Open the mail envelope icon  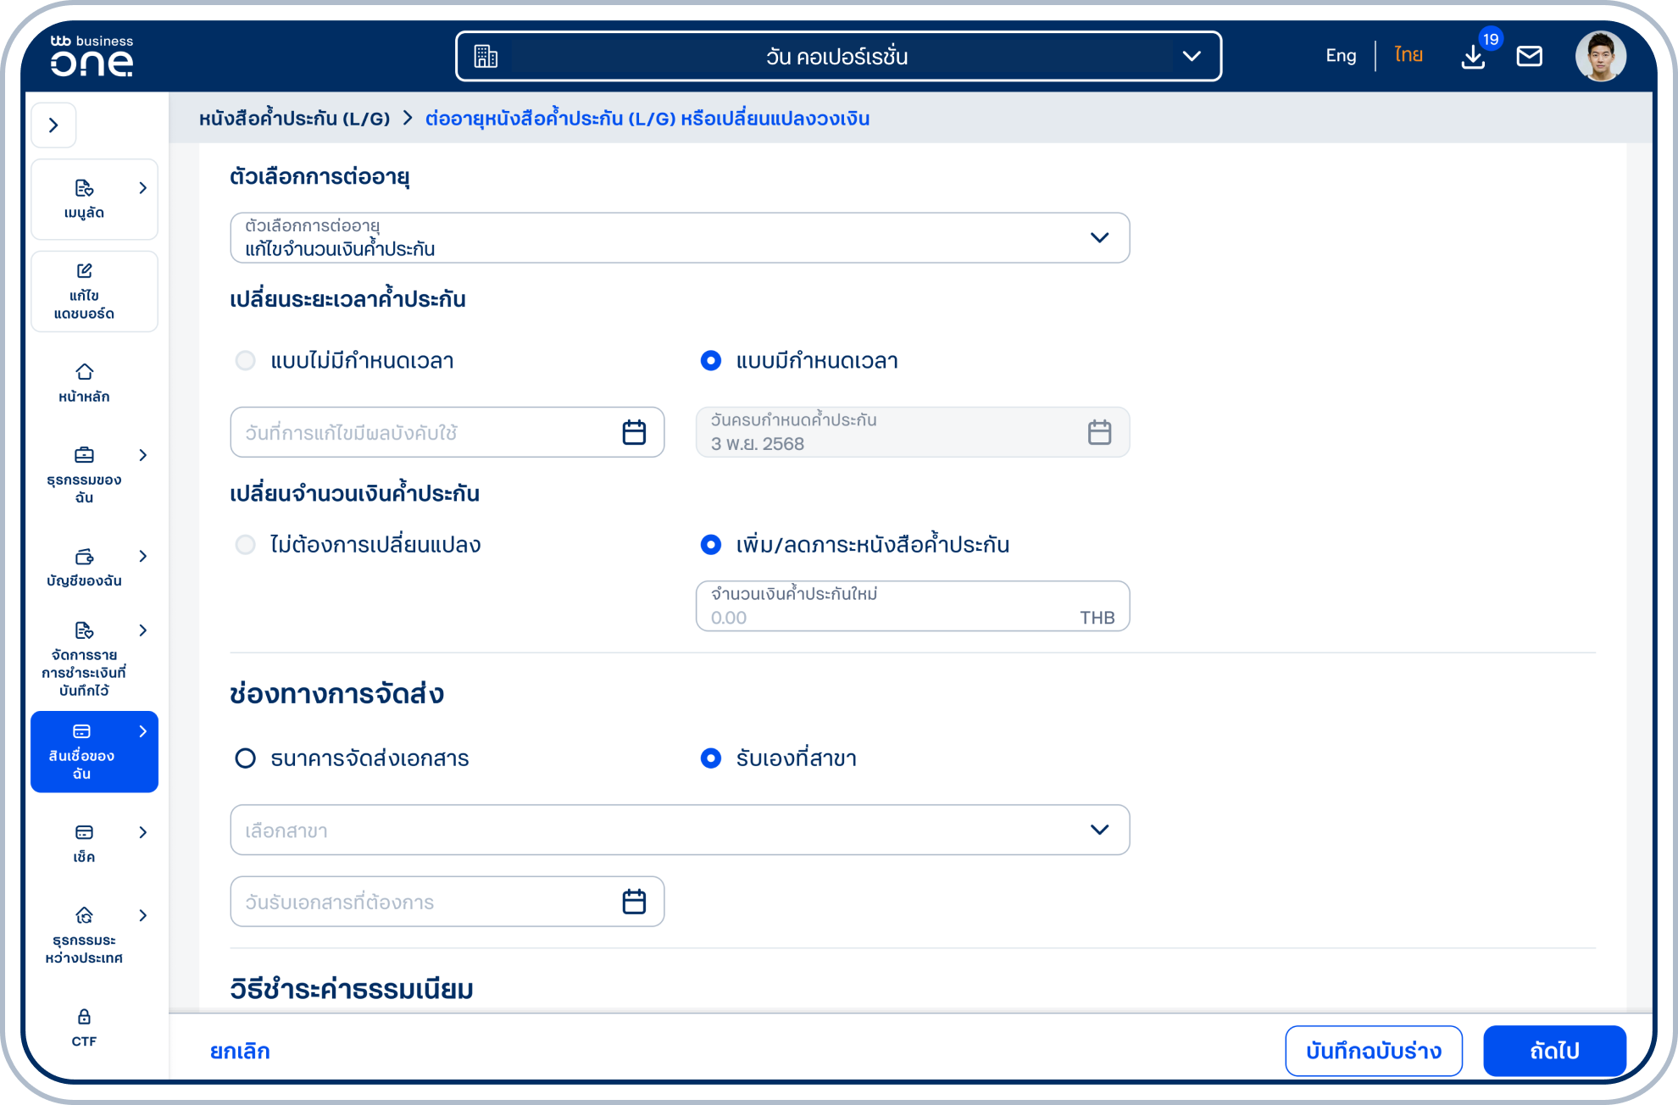click(1529, 57)
